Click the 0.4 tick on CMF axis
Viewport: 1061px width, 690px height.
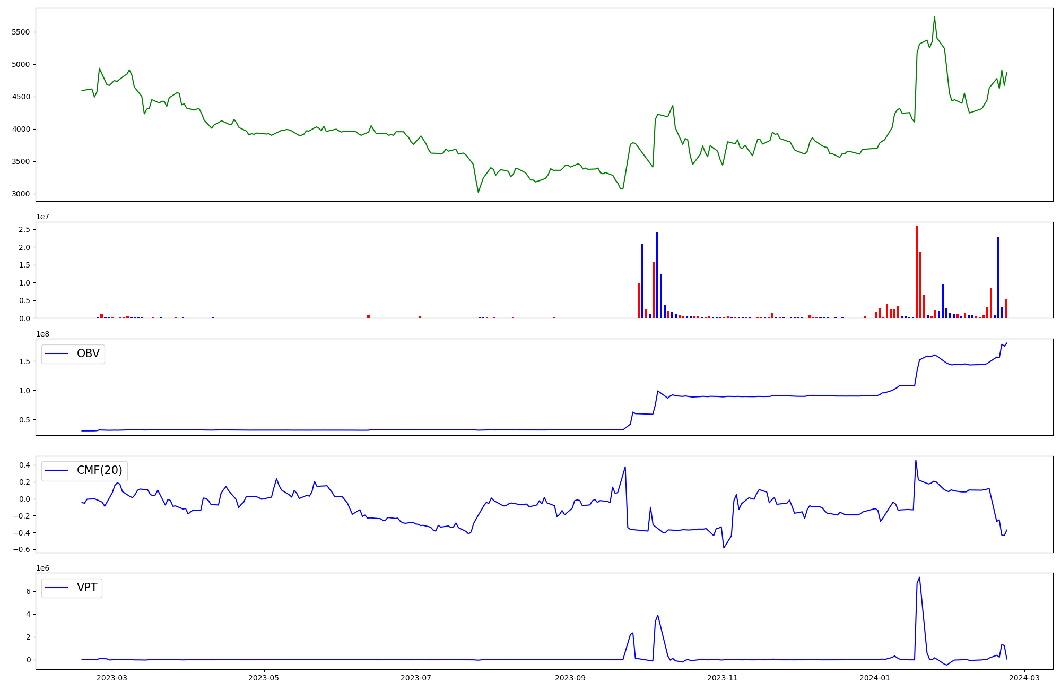[x=24, y=465]
